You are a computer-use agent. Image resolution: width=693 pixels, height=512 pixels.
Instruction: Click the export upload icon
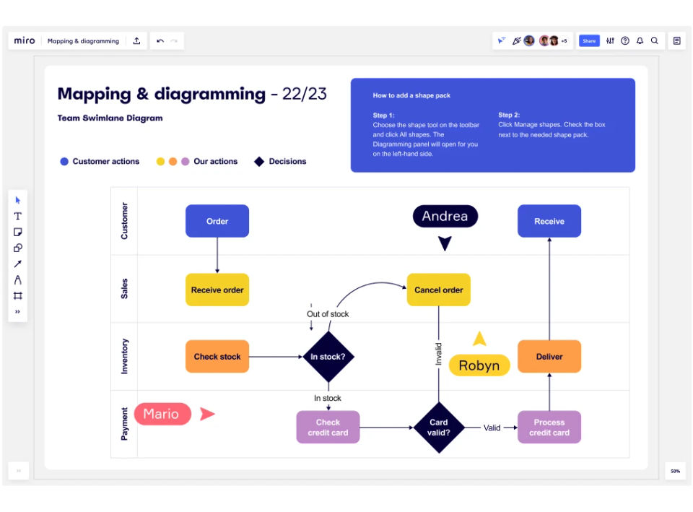[136, 40]
